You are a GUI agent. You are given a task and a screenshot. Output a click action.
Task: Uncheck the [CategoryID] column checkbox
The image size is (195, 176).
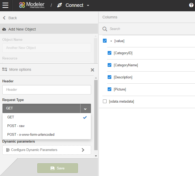click(x=109, y=53)
